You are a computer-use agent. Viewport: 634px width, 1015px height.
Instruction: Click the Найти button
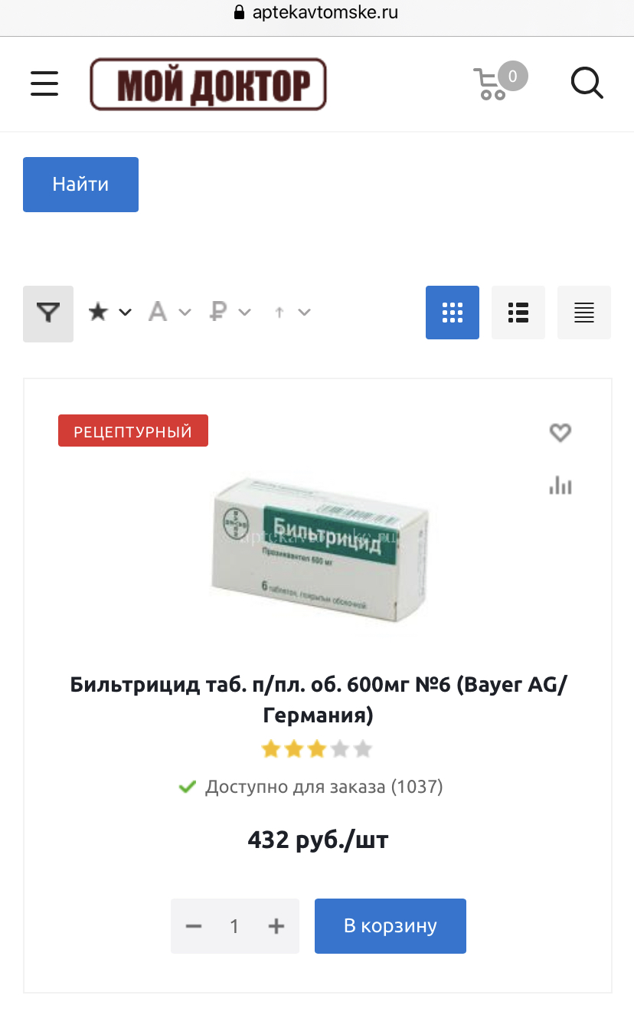[x=80, y=185]
